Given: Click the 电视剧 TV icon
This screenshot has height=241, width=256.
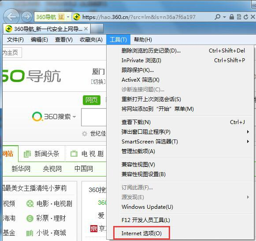Looking at the screenshot, I should pyautogui.click(x=74, y=154).
